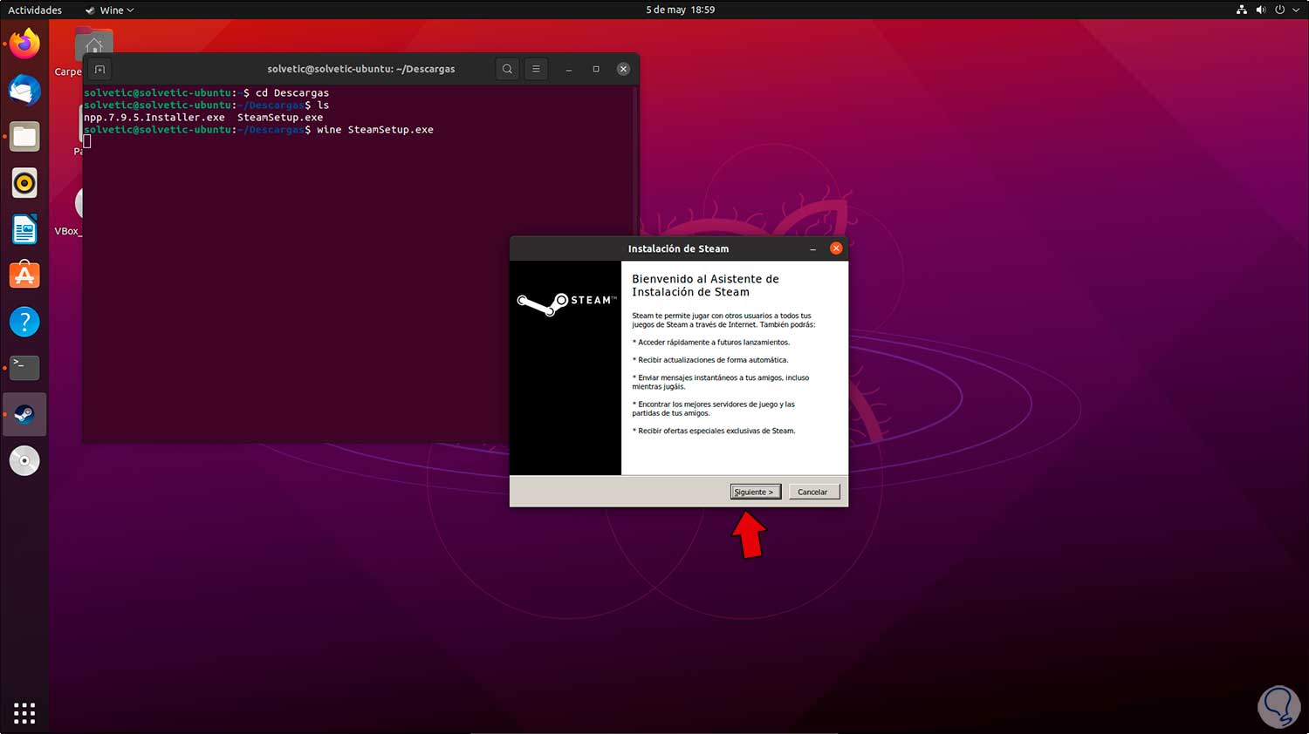
Task: Click the Instalación de Steam title text
Action: click(x=678, y=248)
